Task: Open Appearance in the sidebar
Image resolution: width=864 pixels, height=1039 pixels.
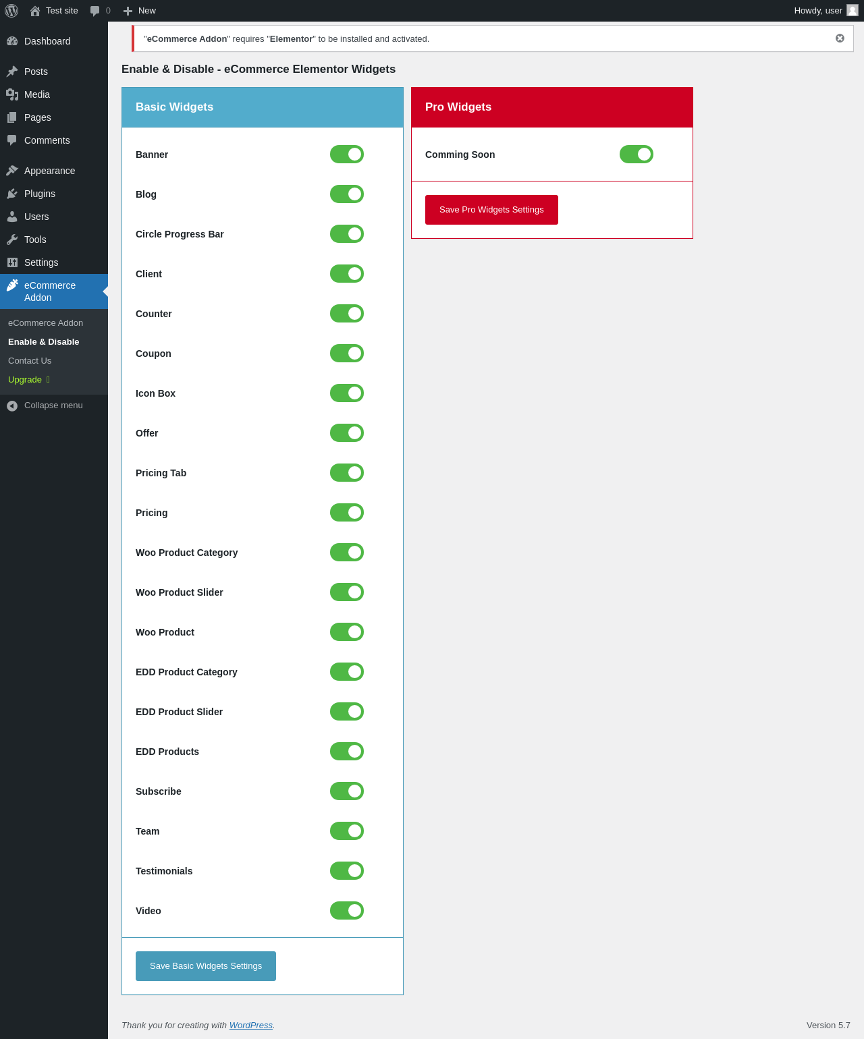Action: pos(54,171)
